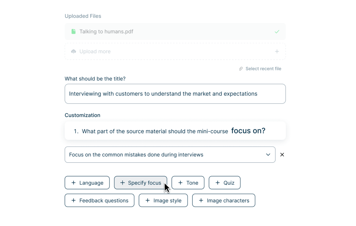Remove the focus customization with X icon
The width and height of the screenshot is (356, 226).
tap(282, 155)
